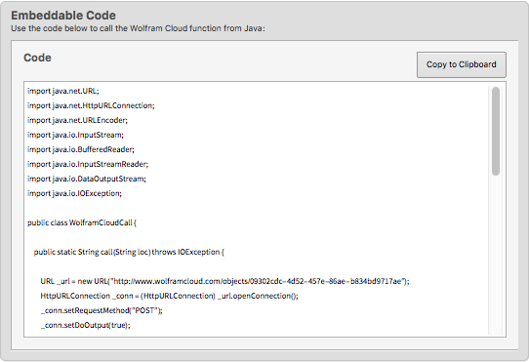This screenshot has height=362, width=529.
Task: Click the wolframcloud.com URL string
Action: click(258, 281)
